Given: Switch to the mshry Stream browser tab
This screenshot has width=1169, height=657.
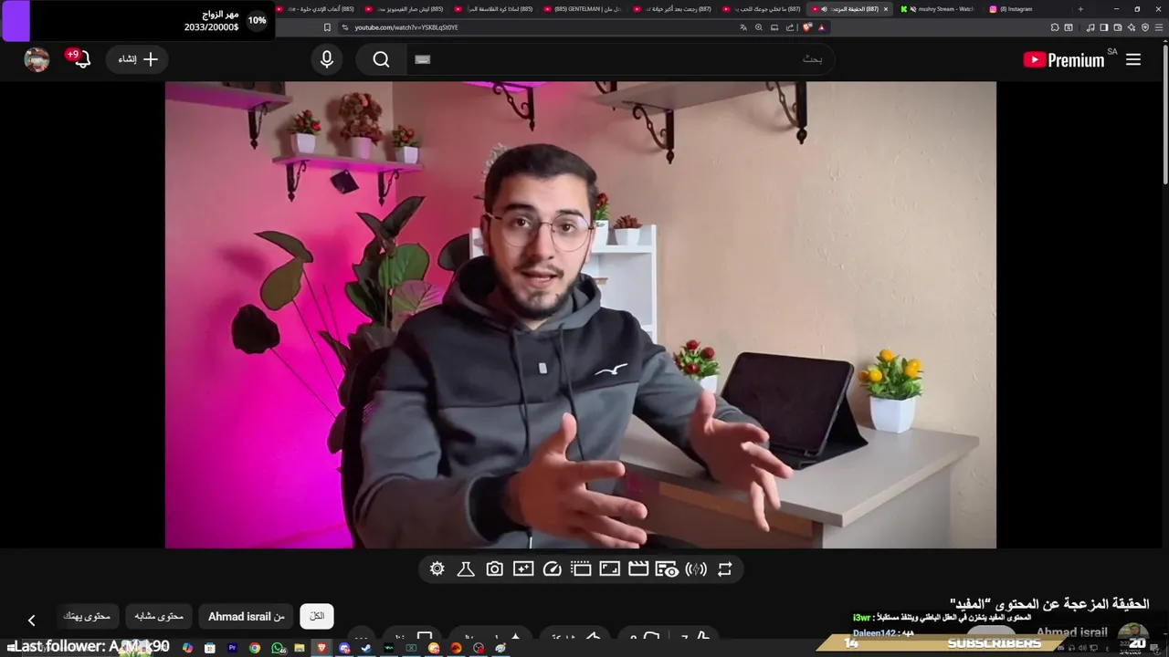Looking at the screenshot, I should 937,9.
